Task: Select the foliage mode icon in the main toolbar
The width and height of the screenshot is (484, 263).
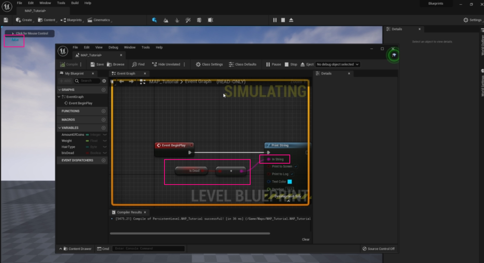Action: tap(177, 20)
